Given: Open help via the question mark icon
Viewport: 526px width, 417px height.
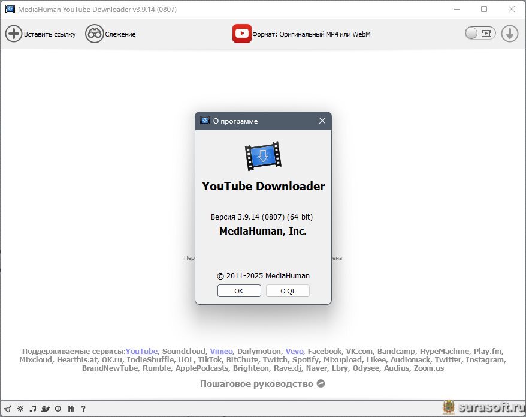Looking at the screenshot, I should 83,409.
